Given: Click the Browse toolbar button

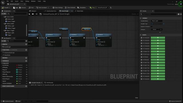Looking at the screenshot, I should (23, 8).
